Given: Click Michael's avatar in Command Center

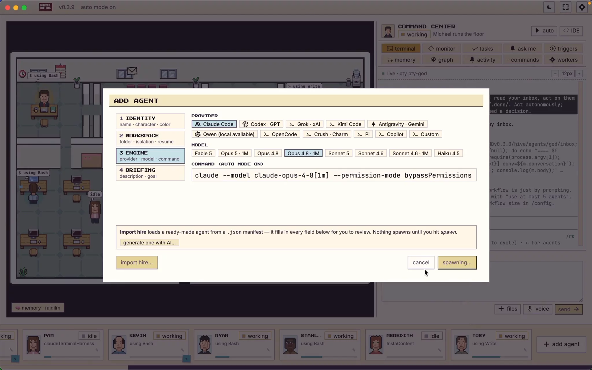Looking at the screenshot, I should 388,31.
